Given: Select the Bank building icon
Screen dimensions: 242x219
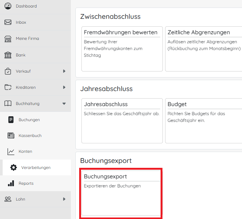Looking at the screenshot, I should pyautogui.click(x=8, y=55).
